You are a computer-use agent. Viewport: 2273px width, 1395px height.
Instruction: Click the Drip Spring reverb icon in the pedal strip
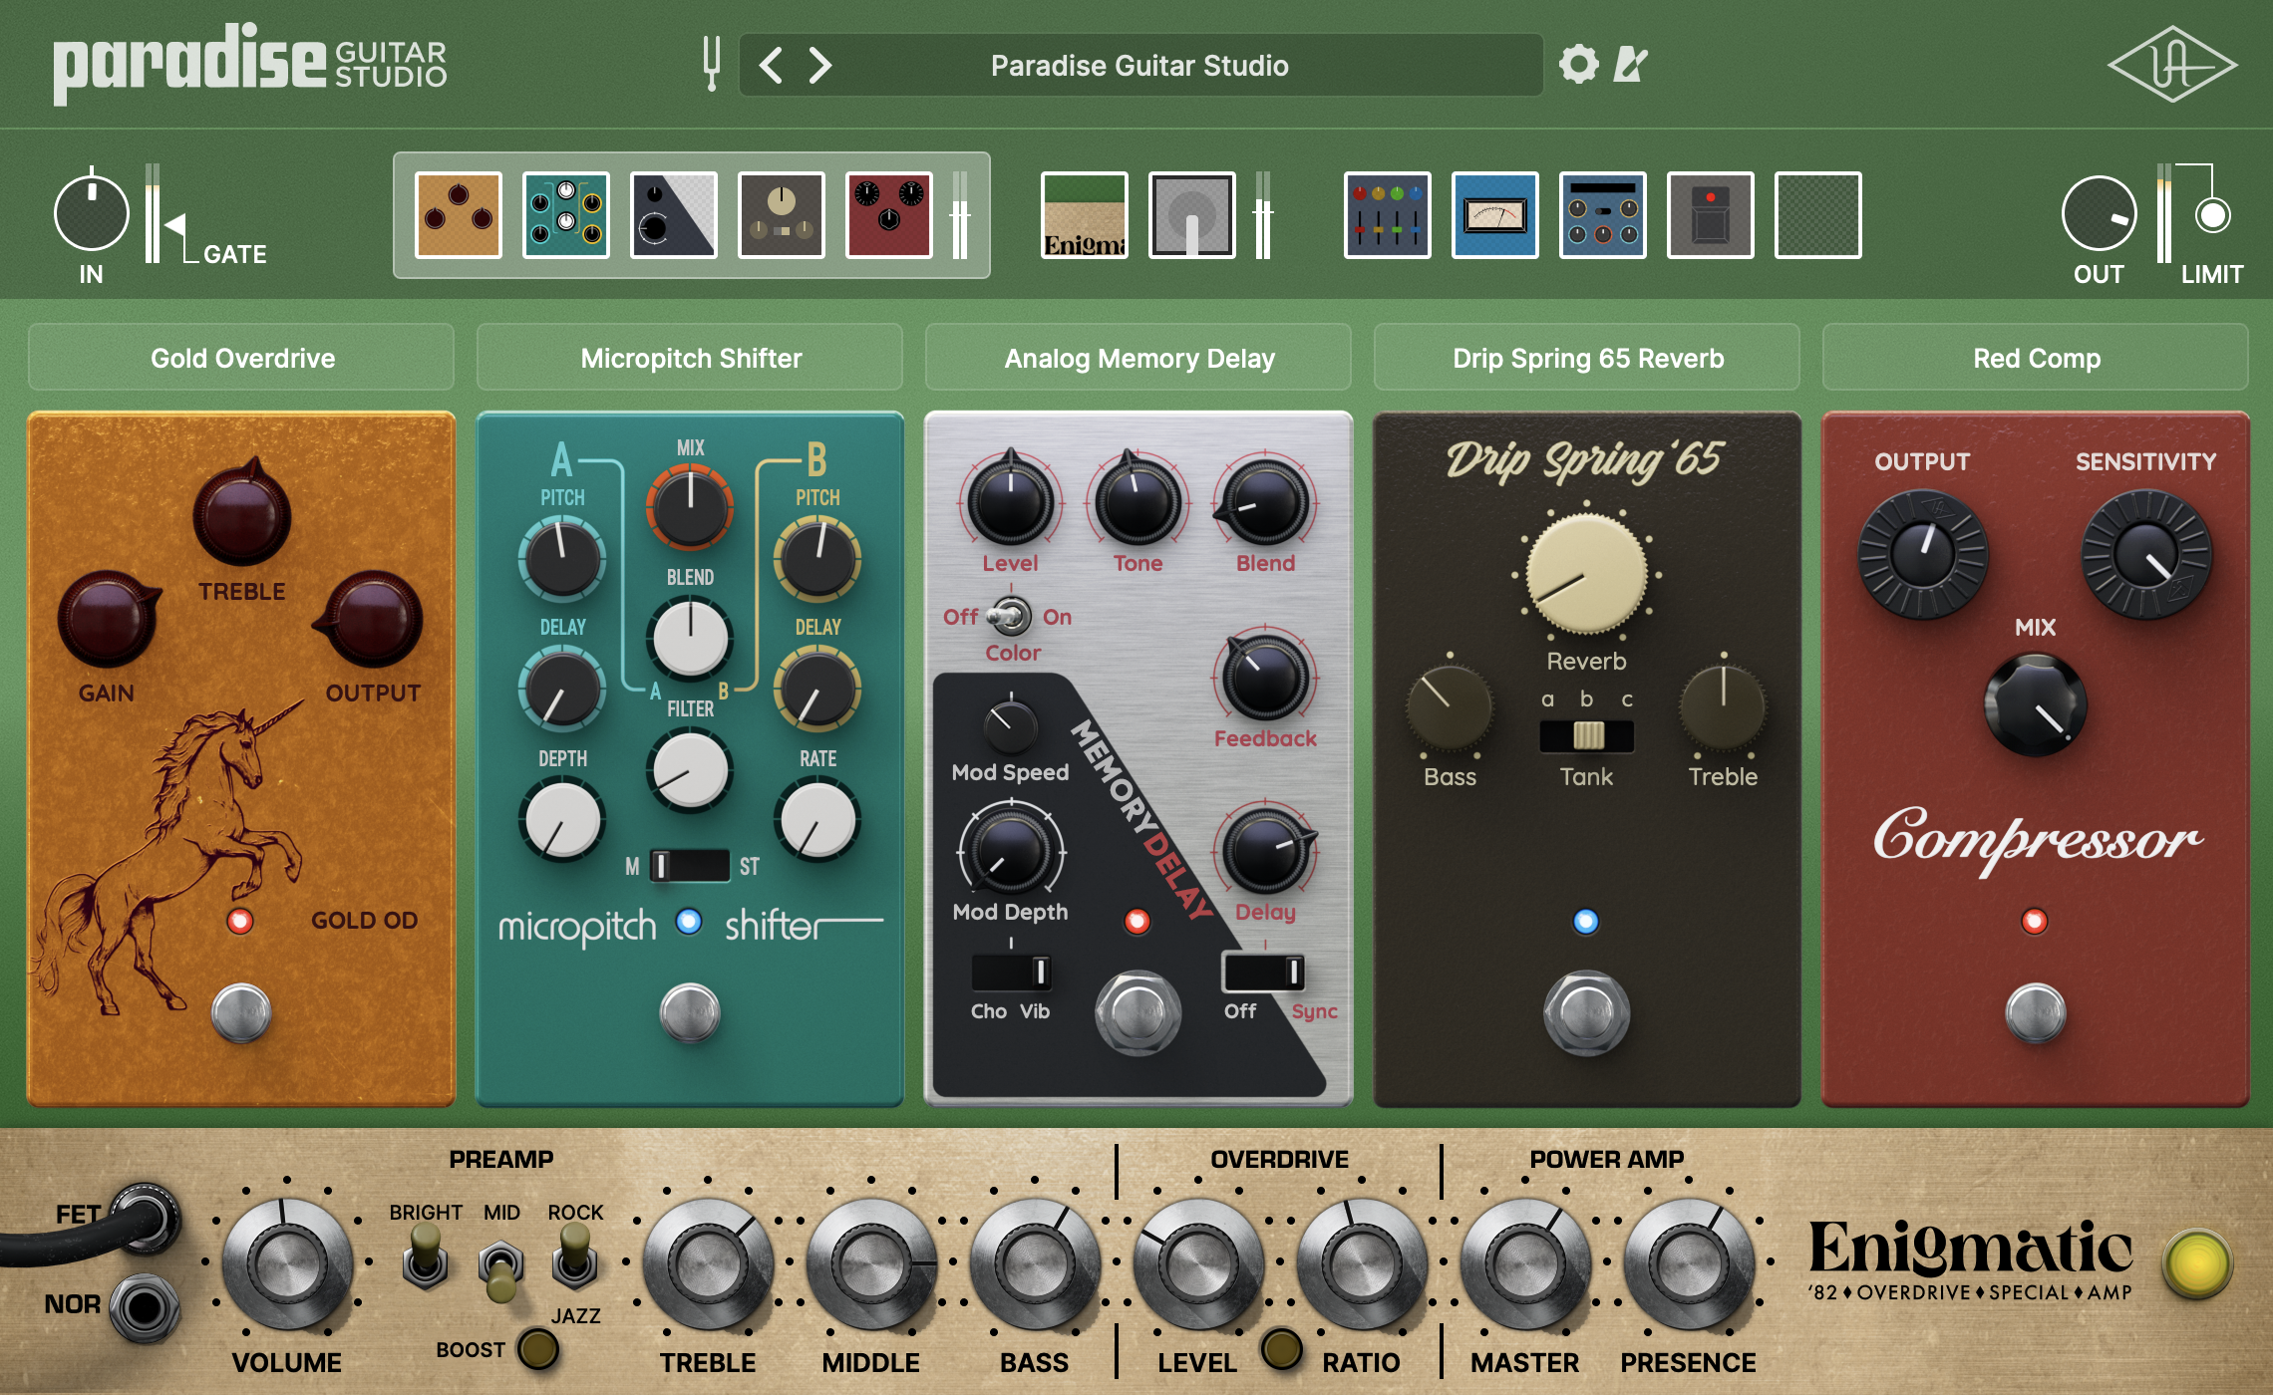(782, 216)
